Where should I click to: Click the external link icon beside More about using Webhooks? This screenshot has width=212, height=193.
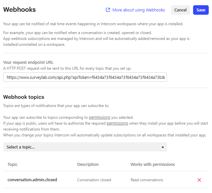(108, 10)
